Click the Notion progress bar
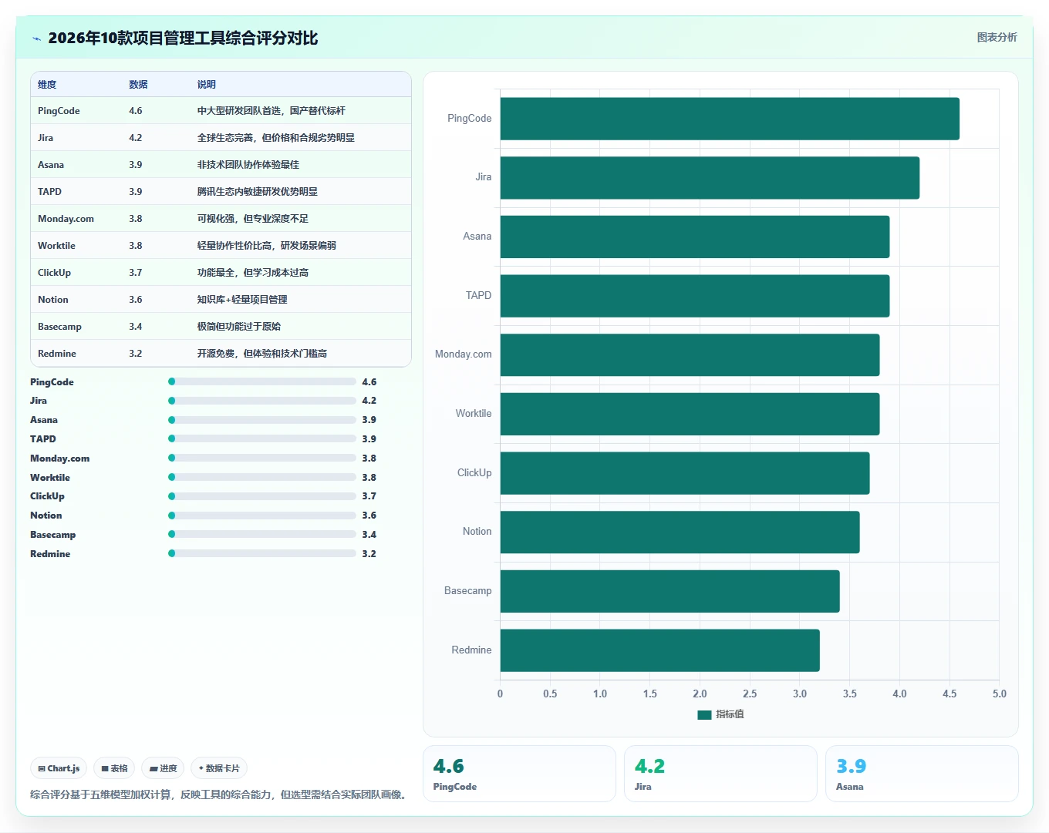 (262, 516)
